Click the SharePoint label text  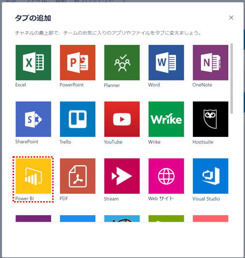coord(27,142)
